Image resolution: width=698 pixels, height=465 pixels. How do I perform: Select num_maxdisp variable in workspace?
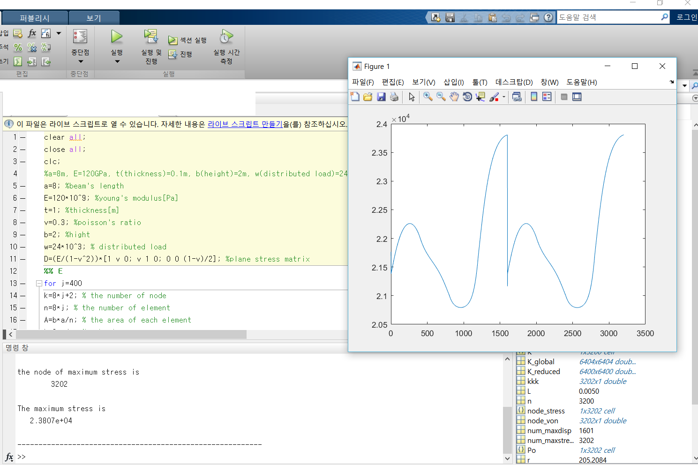pos(549,430)
